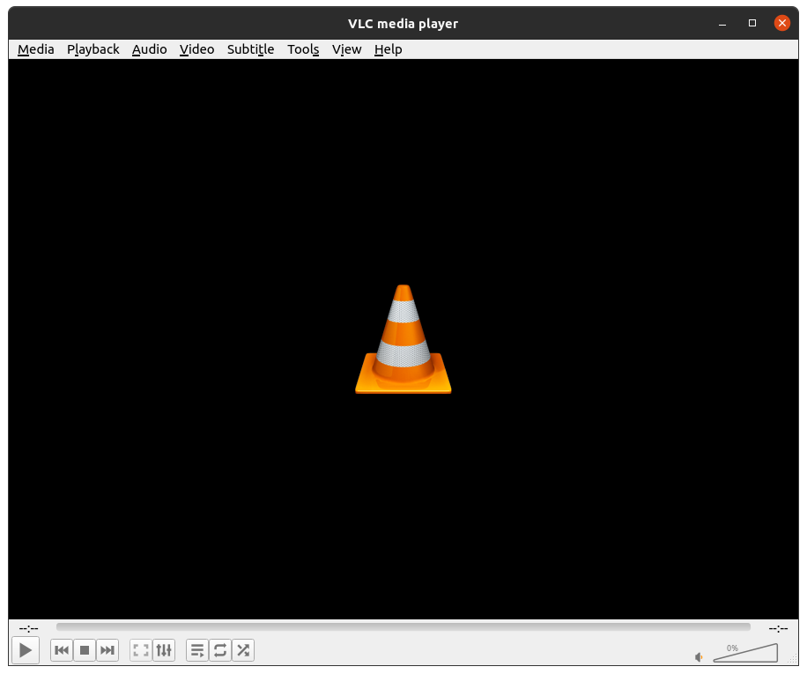Viewport: 807px width, 674px height.
Task: Open the Audio menu
Action: [149, 49]
